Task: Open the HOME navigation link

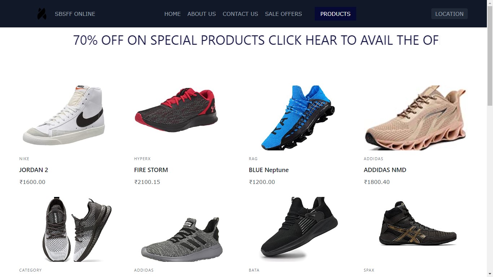Action: click(173, 14)
